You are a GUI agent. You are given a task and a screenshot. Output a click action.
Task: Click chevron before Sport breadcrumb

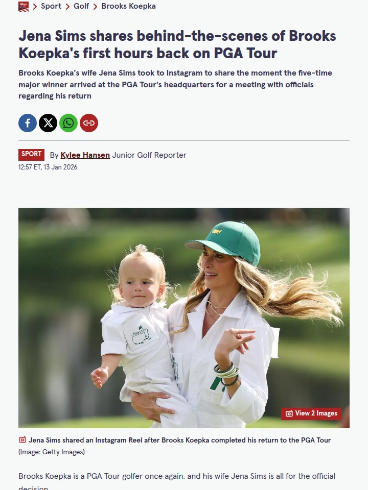tap(35, 7)
